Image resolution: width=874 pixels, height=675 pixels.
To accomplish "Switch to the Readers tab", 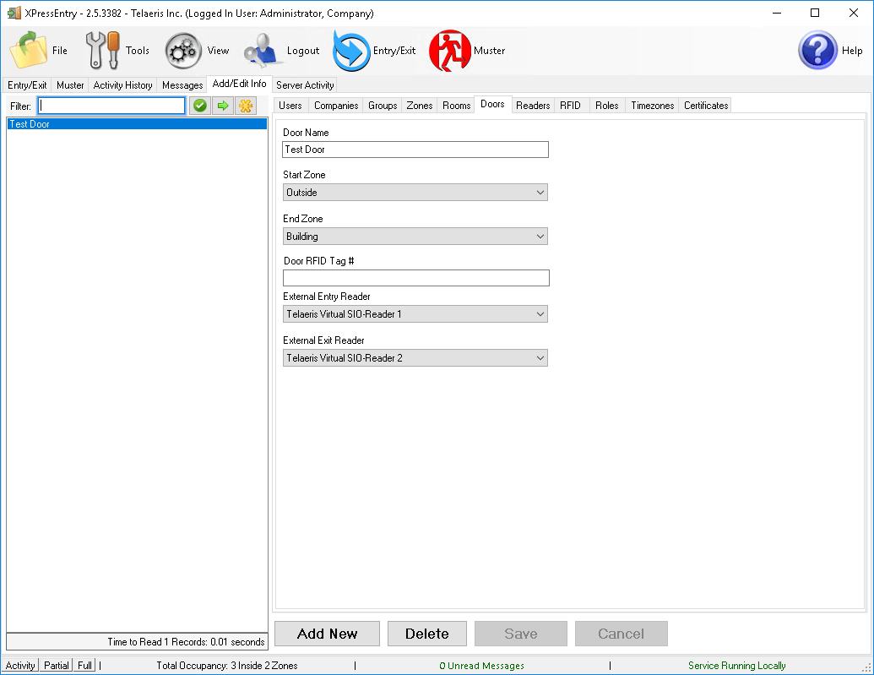I will pyautogui.click(x=533, y=106).
